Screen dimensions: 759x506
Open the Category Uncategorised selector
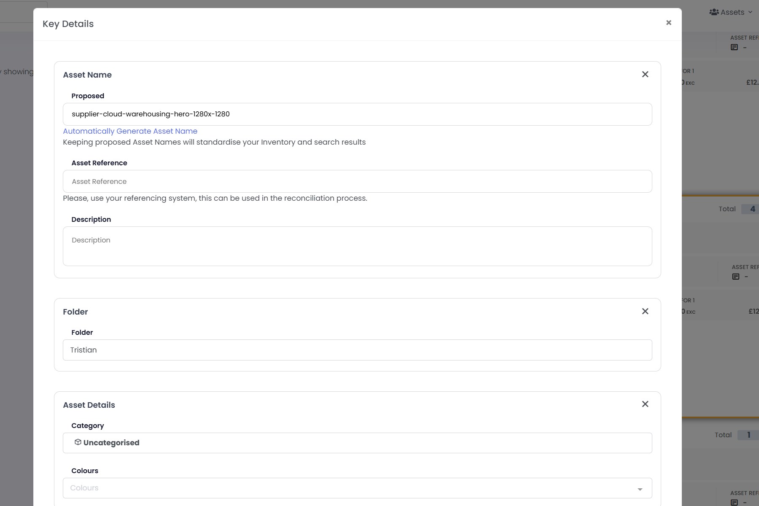pyautogui.click(x=357, y=443)
